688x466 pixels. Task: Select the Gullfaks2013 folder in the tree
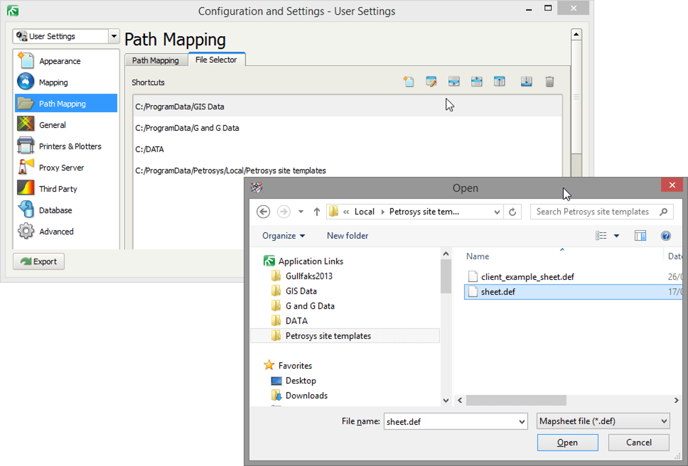click(x=309, y=276)
